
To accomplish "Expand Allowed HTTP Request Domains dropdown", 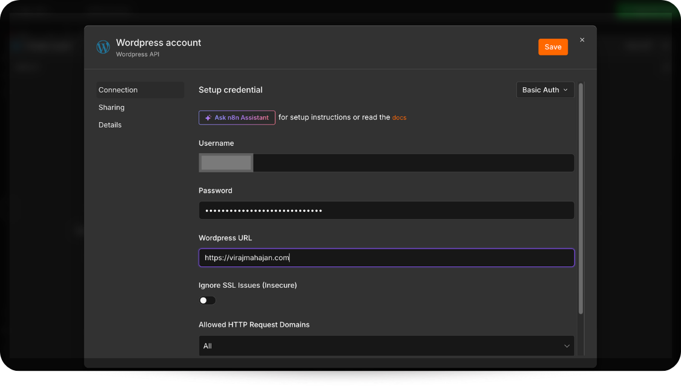I will (x=386, y=346).
